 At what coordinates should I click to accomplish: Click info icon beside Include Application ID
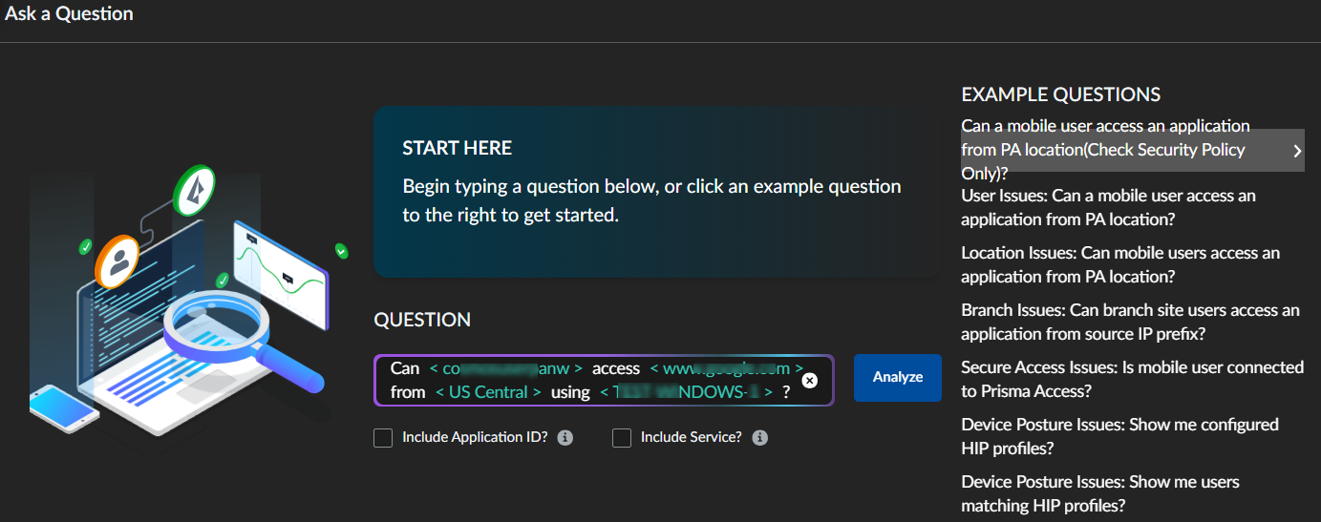(x=565, y=438)
